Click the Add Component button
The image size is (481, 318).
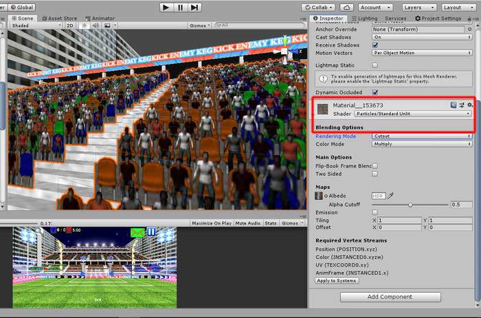390,297
